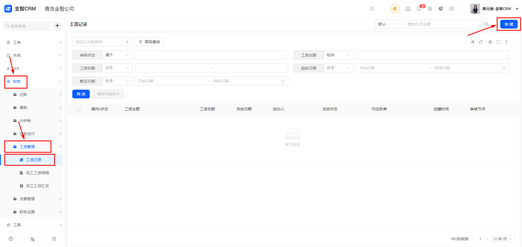Open 审核状态 operator dropdown 属于
Image resolution: width=522 pixels, height=247 pixels.
[117, 55]
